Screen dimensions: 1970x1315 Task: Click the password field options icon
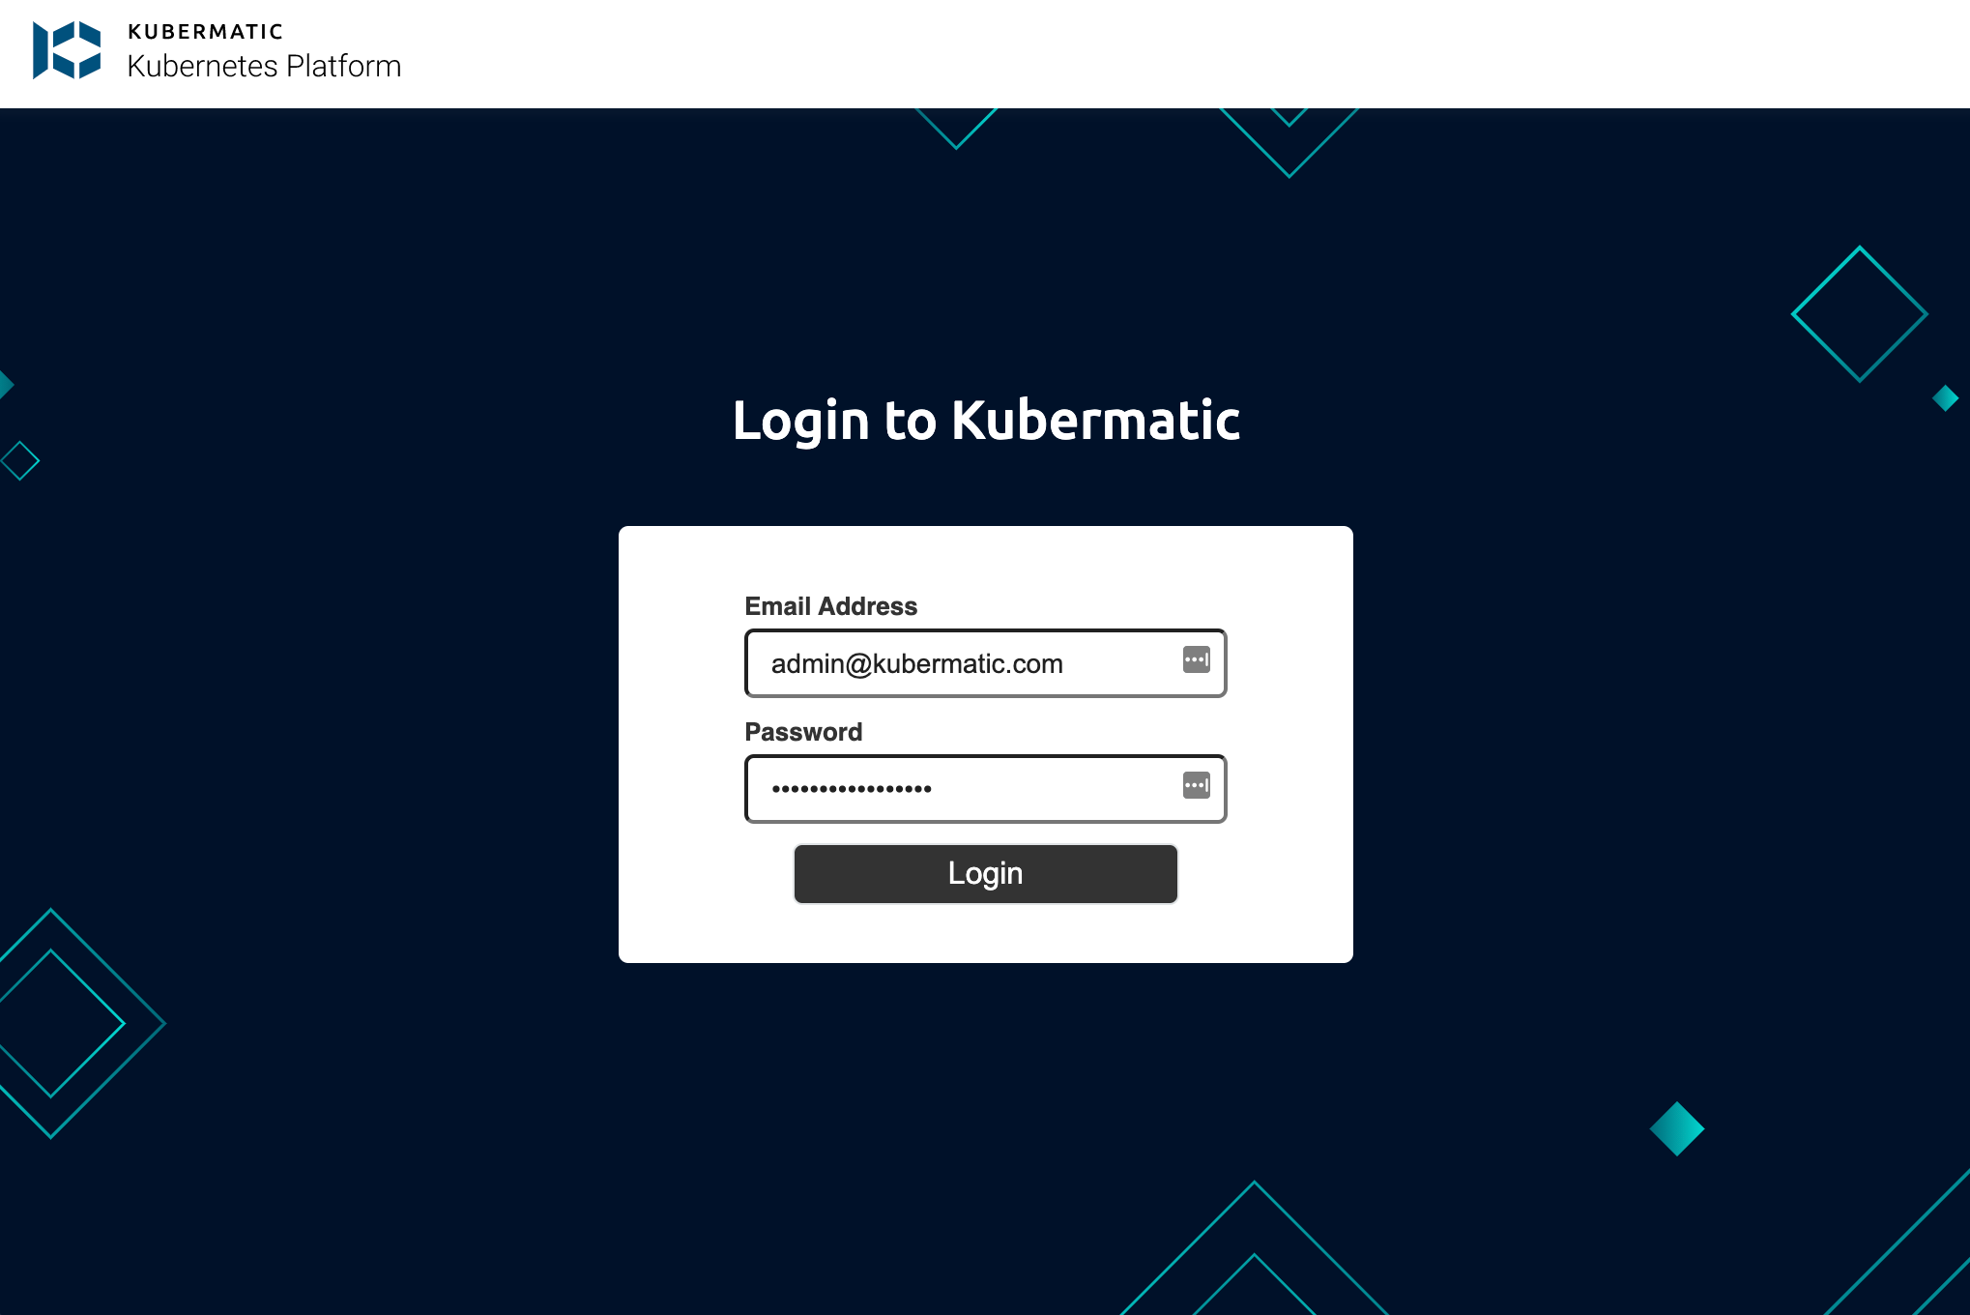point(1196,788)
